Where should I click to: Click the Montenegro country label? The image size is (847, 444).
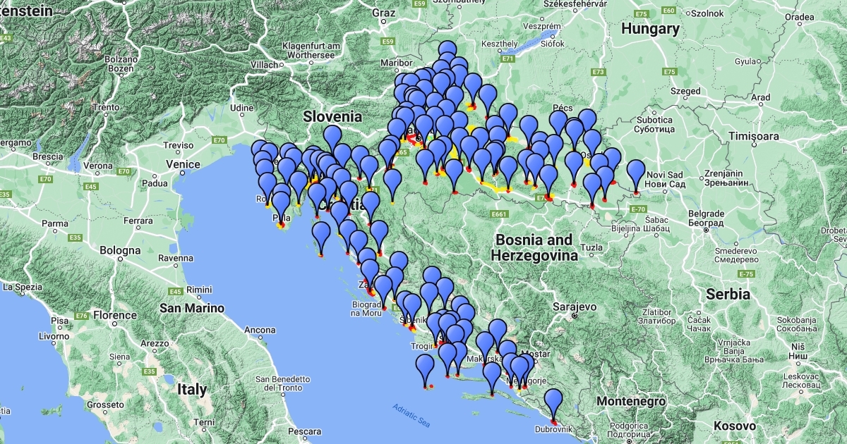[x=631, y=401]
